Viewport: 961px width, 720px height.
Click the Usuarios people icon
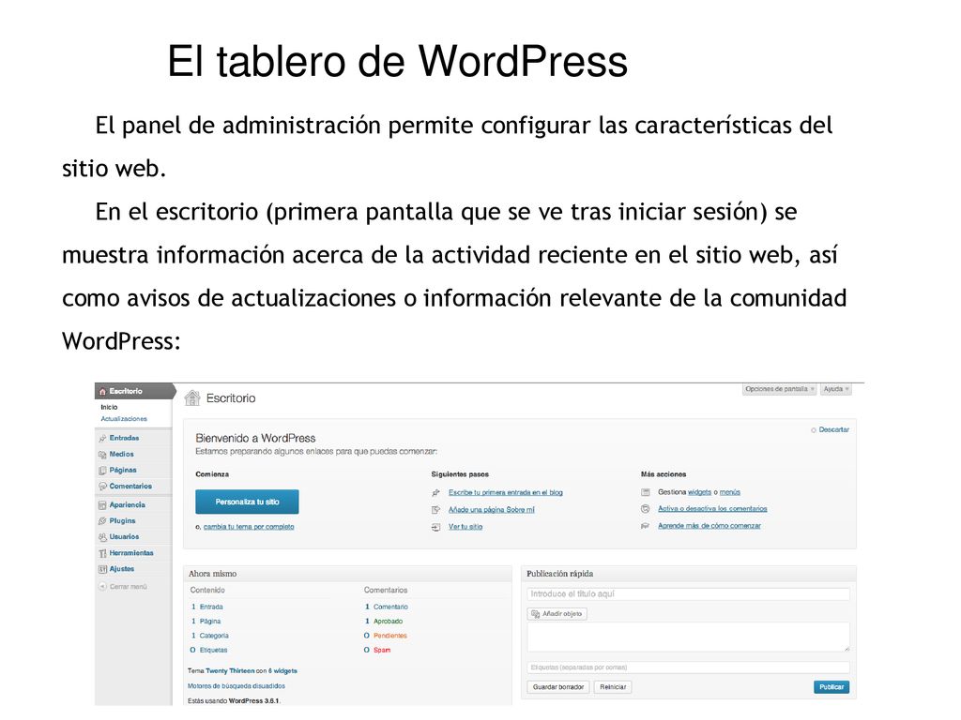102,537
